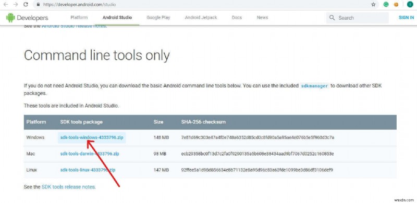Image resolution: width=417 pixels, height=203 pixels.
Task: Reload the page with the refresh icon
Action: pos(26,5)
